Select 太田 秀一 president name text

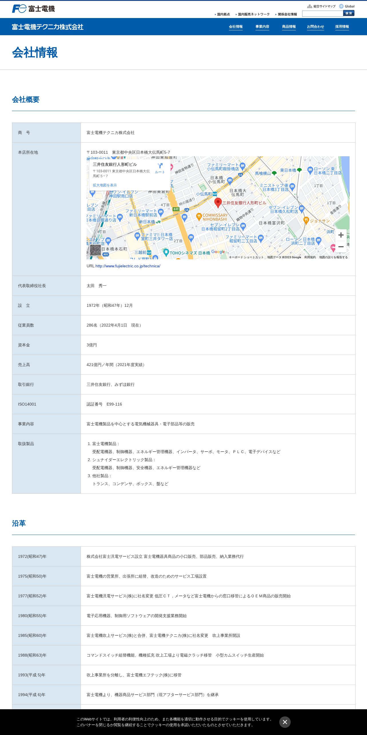97,286
